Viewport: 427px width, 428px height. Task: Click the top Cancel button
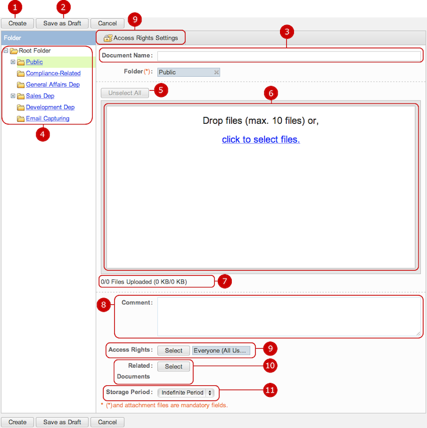click(107, 23)
